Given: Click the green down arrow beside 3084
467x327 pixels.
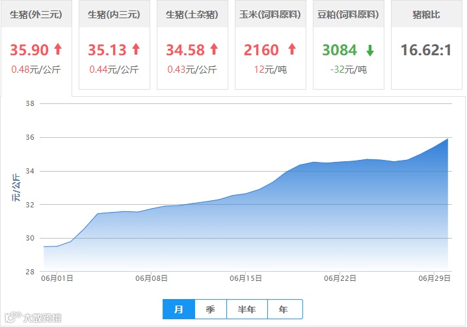Looking at the screenshot, I should click(370, 50).
